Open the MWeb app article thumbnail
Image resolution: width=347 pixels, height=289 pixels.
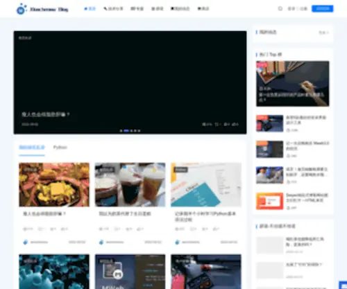tap(130, 272)
